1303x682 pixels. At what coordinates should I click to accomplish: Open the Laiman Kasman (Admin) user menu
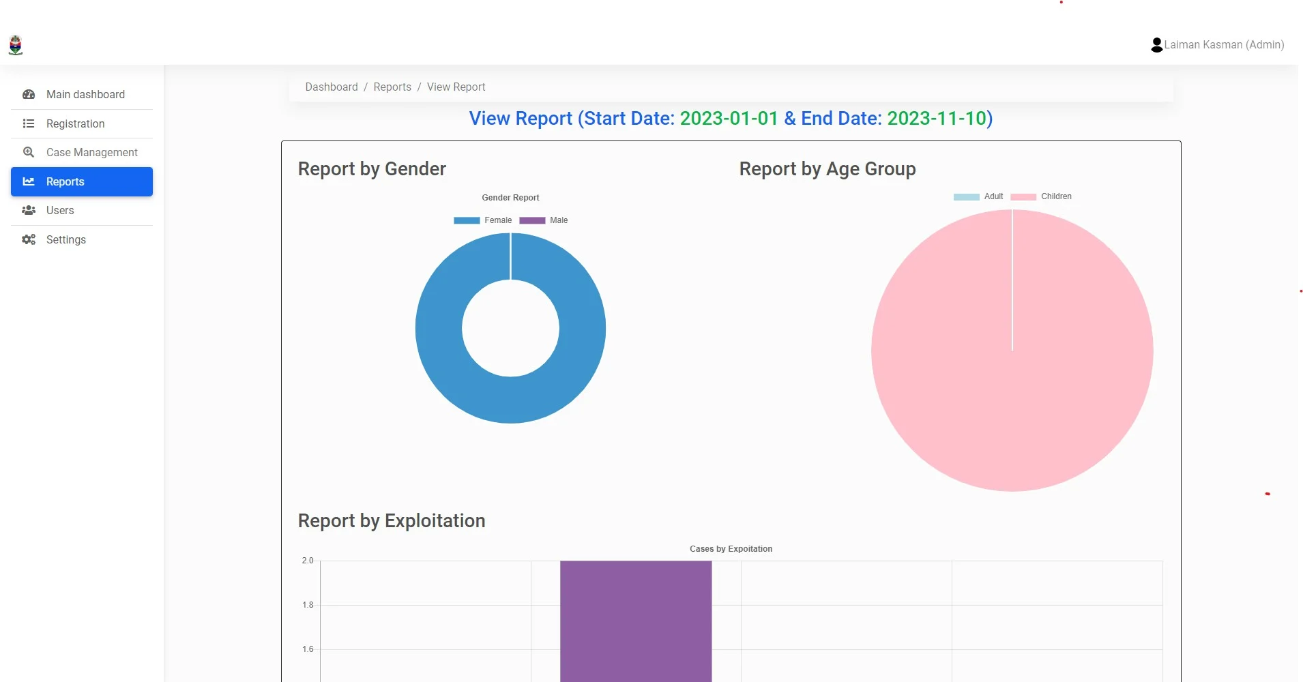coord(1223,45)
